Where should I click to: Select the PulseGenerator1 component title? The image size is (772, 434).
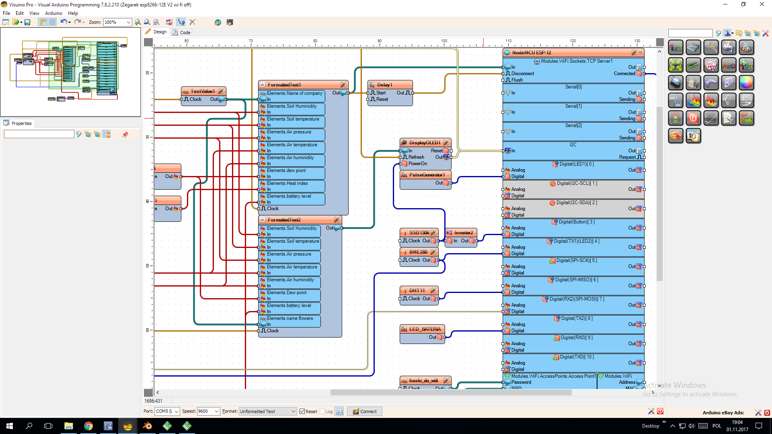pos(427,175)
